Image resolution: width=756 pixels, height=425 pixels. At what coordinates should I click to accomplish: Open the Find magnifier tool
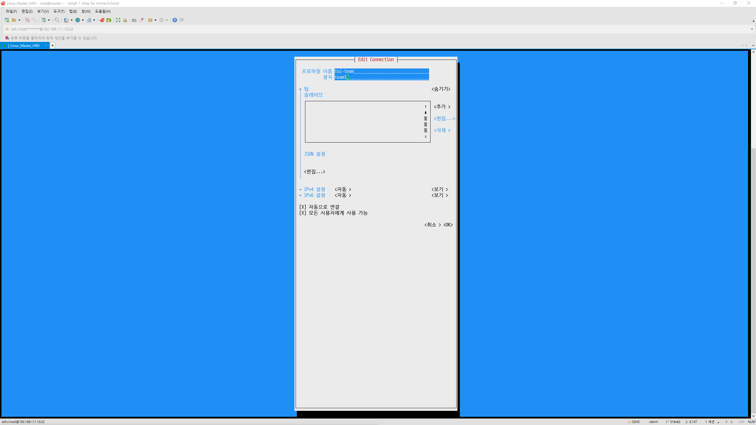(57, 20)
